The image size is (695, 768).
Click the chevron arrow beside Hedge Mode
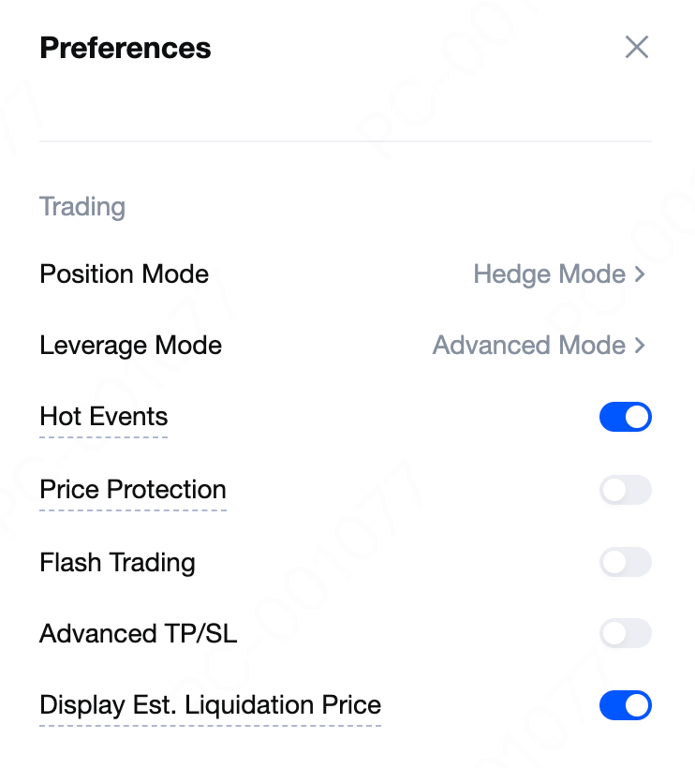click(x=641, y=274)
